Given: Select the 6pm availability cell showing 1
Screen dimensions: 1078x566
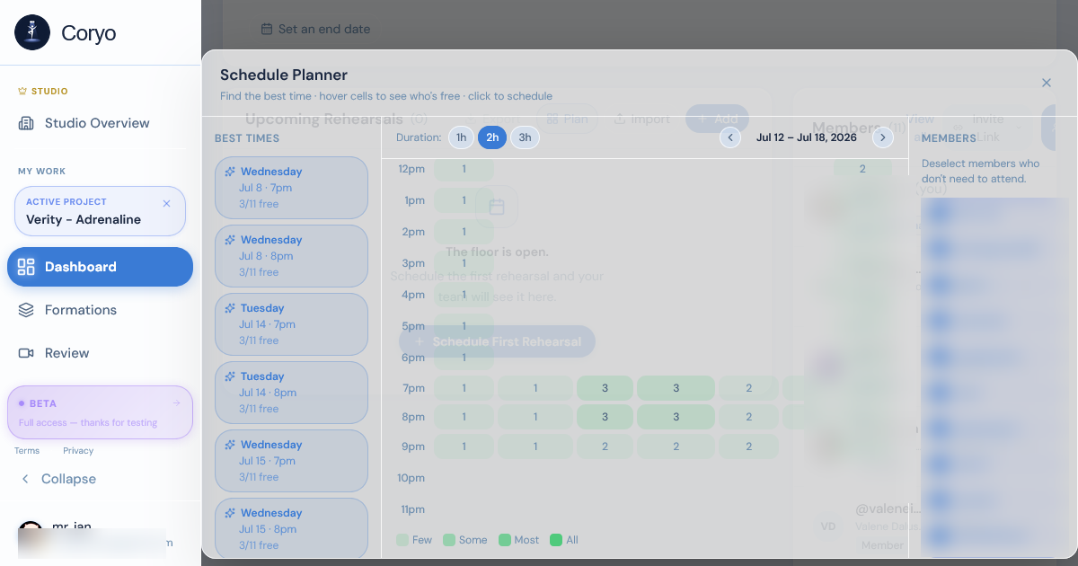Looking at the screenshot, I should tap(464, 358).
